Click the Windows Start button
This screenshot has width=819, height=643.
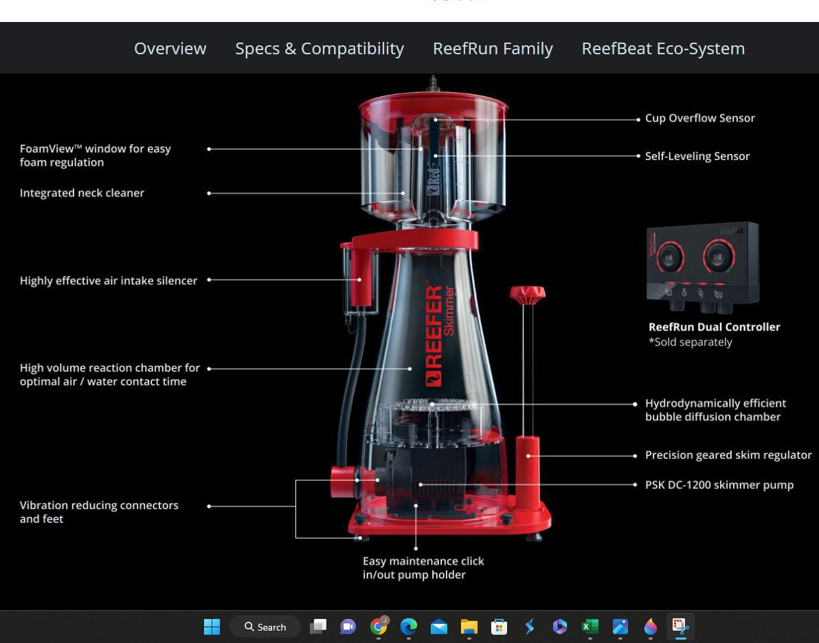pyautogui.click(x=212, y=627)
